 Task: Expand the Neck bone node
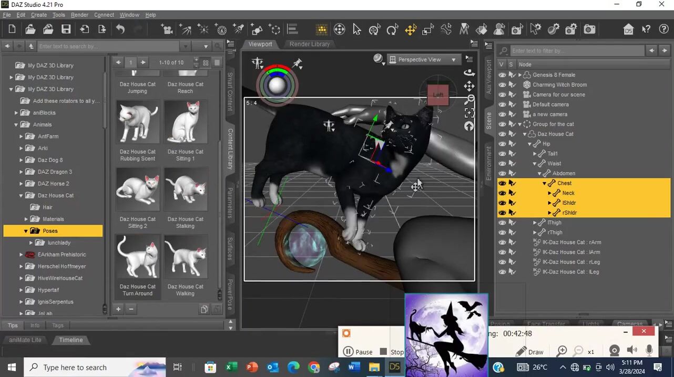pyautogui.click(x=550, y=193)
